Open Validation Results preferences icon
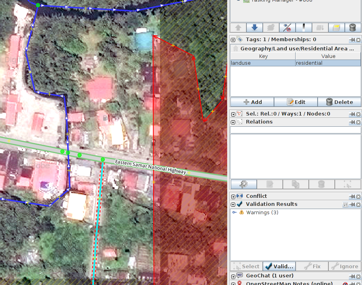This screenshot has height=285, width=362. click(345, 205)
